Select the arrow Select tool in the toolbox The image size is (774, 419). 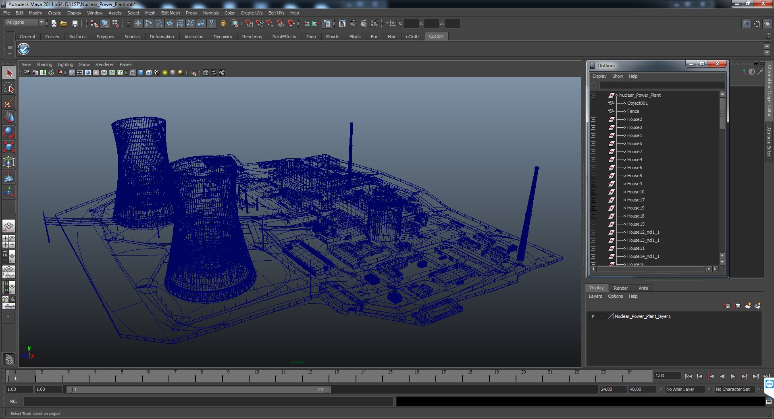coord(9,73)
